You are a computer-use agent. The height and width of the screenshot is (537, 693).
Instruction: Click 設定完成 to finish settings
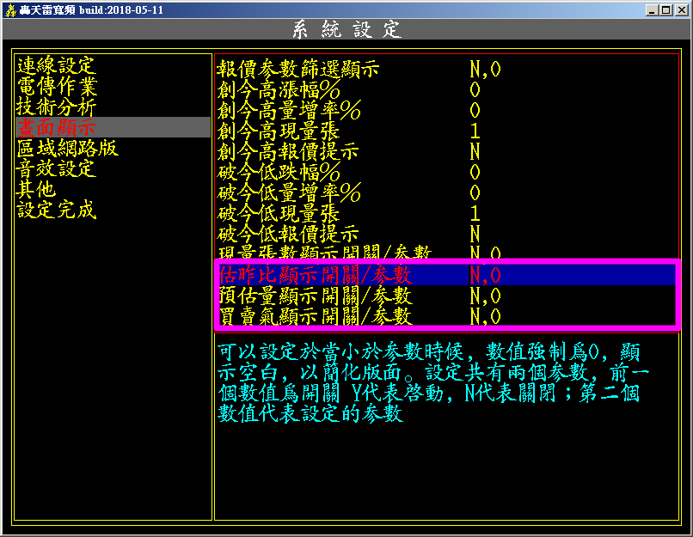point(57,211)
